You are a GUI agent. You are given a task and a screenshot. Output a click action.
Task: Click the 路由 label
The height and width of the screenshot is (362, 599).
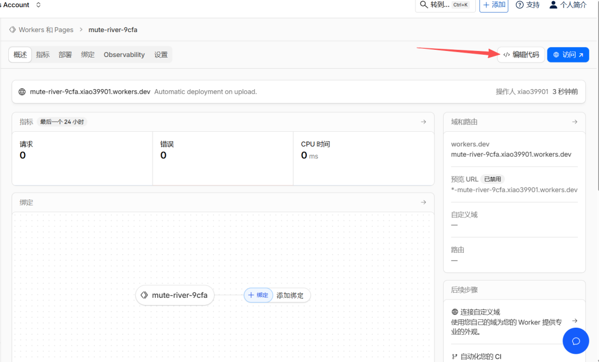pos(457,250)
